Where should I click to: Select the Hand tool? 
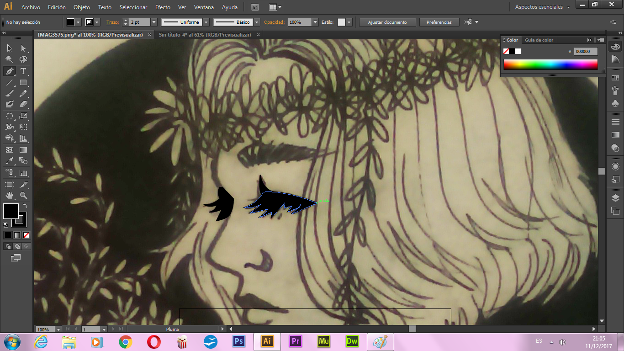click(x=9, y=196)
